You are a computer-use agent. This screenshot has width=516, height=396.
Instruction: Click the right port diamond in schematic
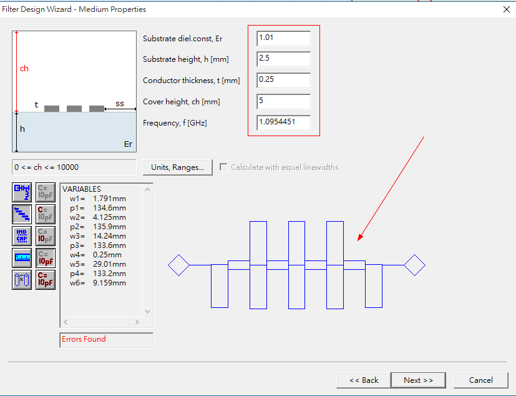coord(415,265)
